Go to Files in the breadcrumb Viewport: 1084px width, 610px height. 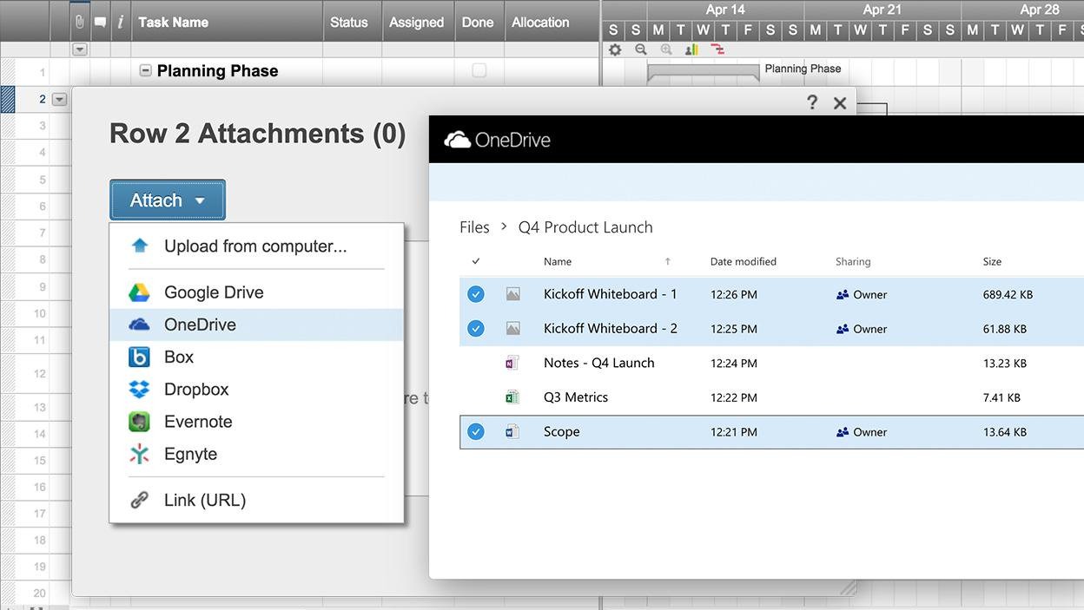(x=474, y=227)
